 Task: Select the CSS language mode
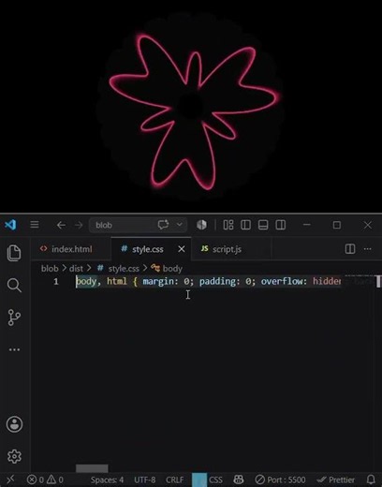pos(215,480)
